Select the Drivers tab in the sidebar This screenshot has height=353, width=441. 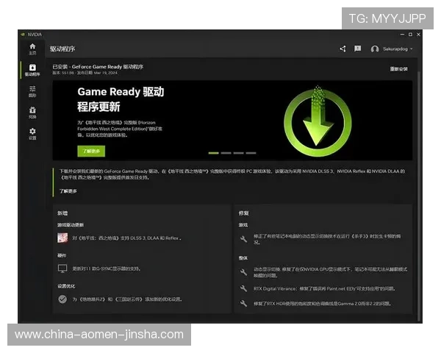pos(32,70)
